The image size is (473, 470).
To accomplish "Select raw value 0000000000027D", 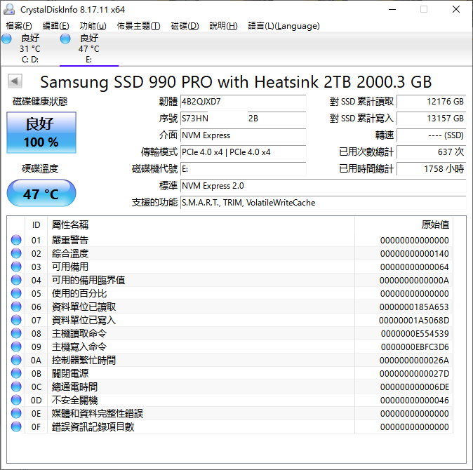I will tap(414, 373).
